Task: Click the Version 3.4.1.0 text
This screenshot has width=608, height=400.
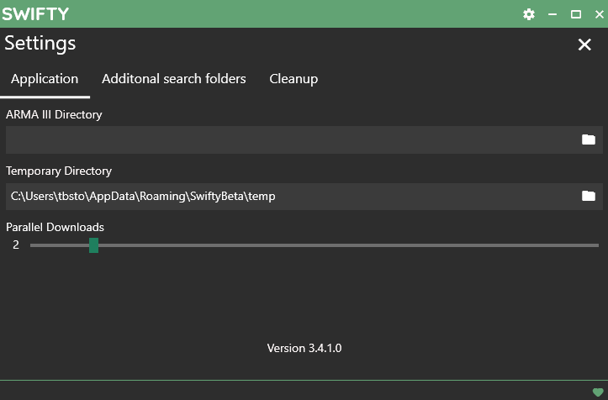Action: pos(304,348)
